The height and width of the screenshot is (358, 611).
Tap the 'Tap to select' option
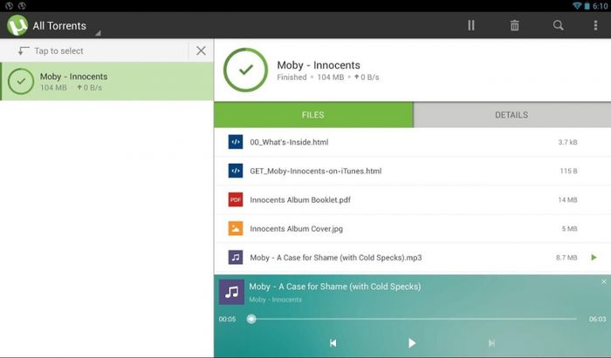tap(58, 51)
